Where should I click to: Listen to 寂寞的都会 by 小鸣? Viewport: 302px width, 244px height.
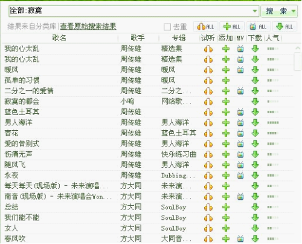(208, 102)
